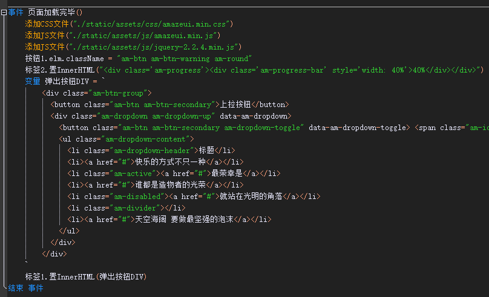
Task: Click the 事件 keyword at the top
Action: click(x=16, y=13)
